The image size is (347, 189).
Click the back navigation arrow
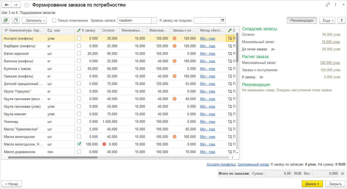pos(7,5)
